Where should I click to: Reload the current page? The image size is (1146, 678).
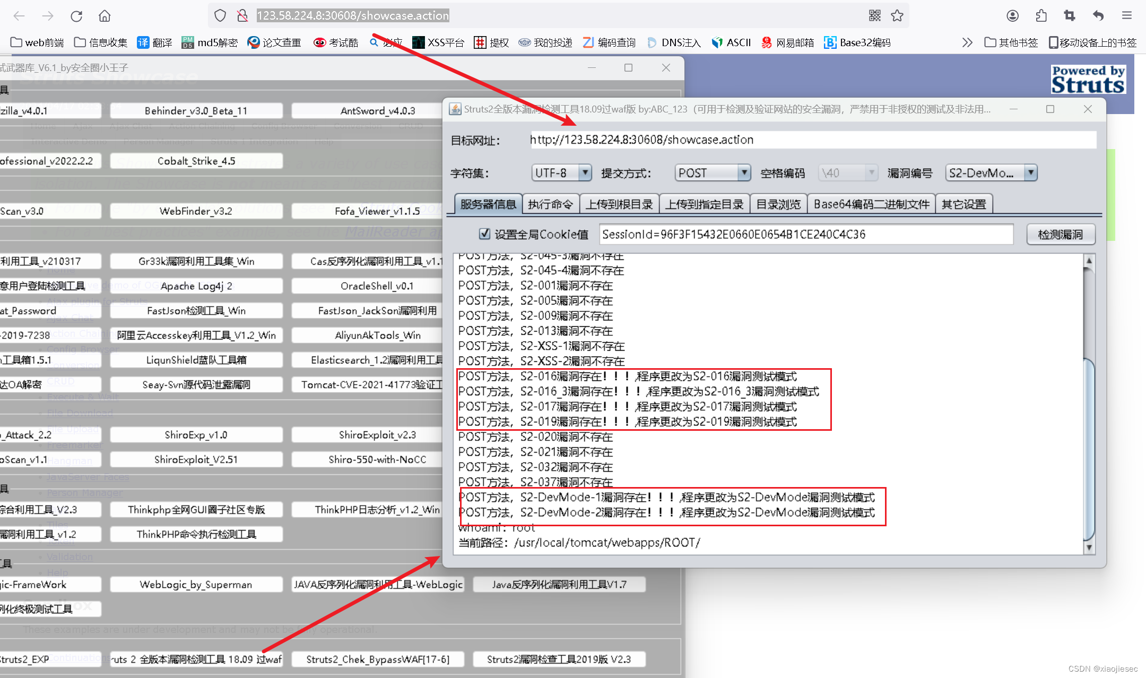click(x=76, y=15)
